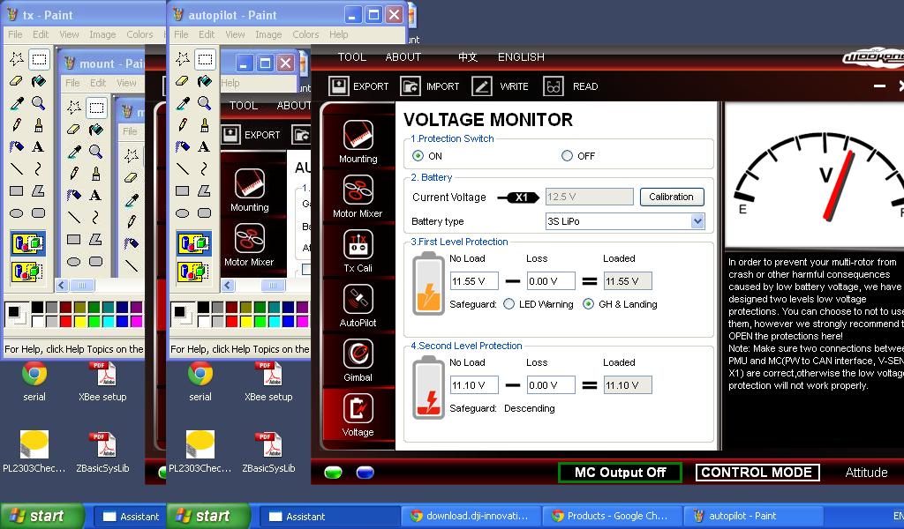
Task: Turn Protection Switch to OFF
Action: (x=567, y=156)
